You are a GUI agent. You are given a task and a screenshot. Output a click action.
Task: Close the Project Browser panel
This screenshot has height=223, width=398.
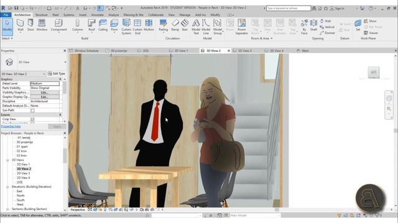pyautogui.click(x=65, y=133)
